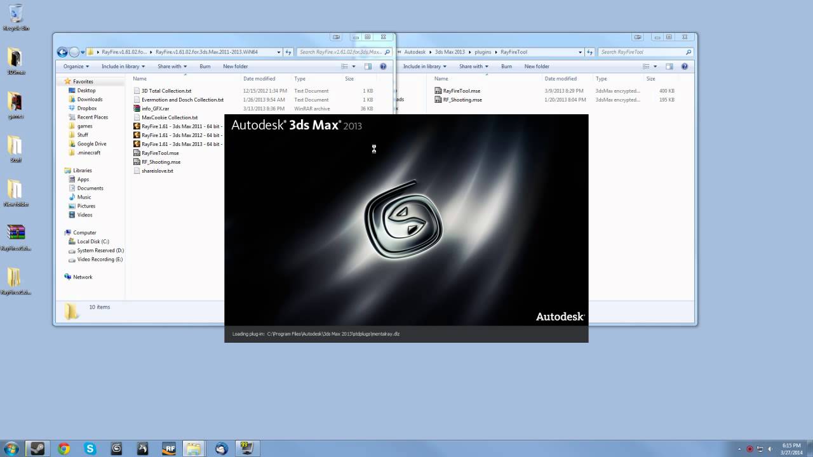
Task: Select the file 3D Total Collection.txt
Action: point(166,91)
